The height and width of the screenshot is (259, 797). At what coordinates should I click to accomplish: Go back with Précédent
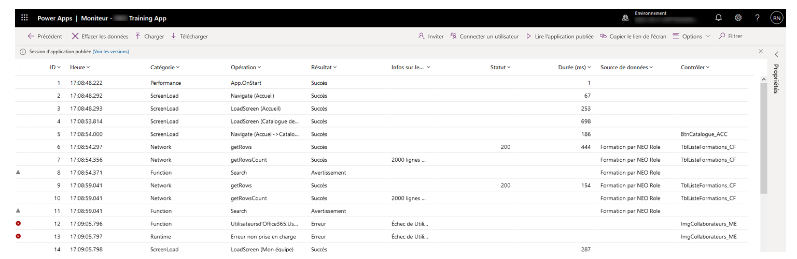(x=45, y=36)
